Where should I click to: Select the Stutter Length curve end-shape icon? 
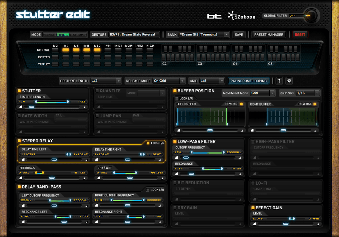[84, 107]
